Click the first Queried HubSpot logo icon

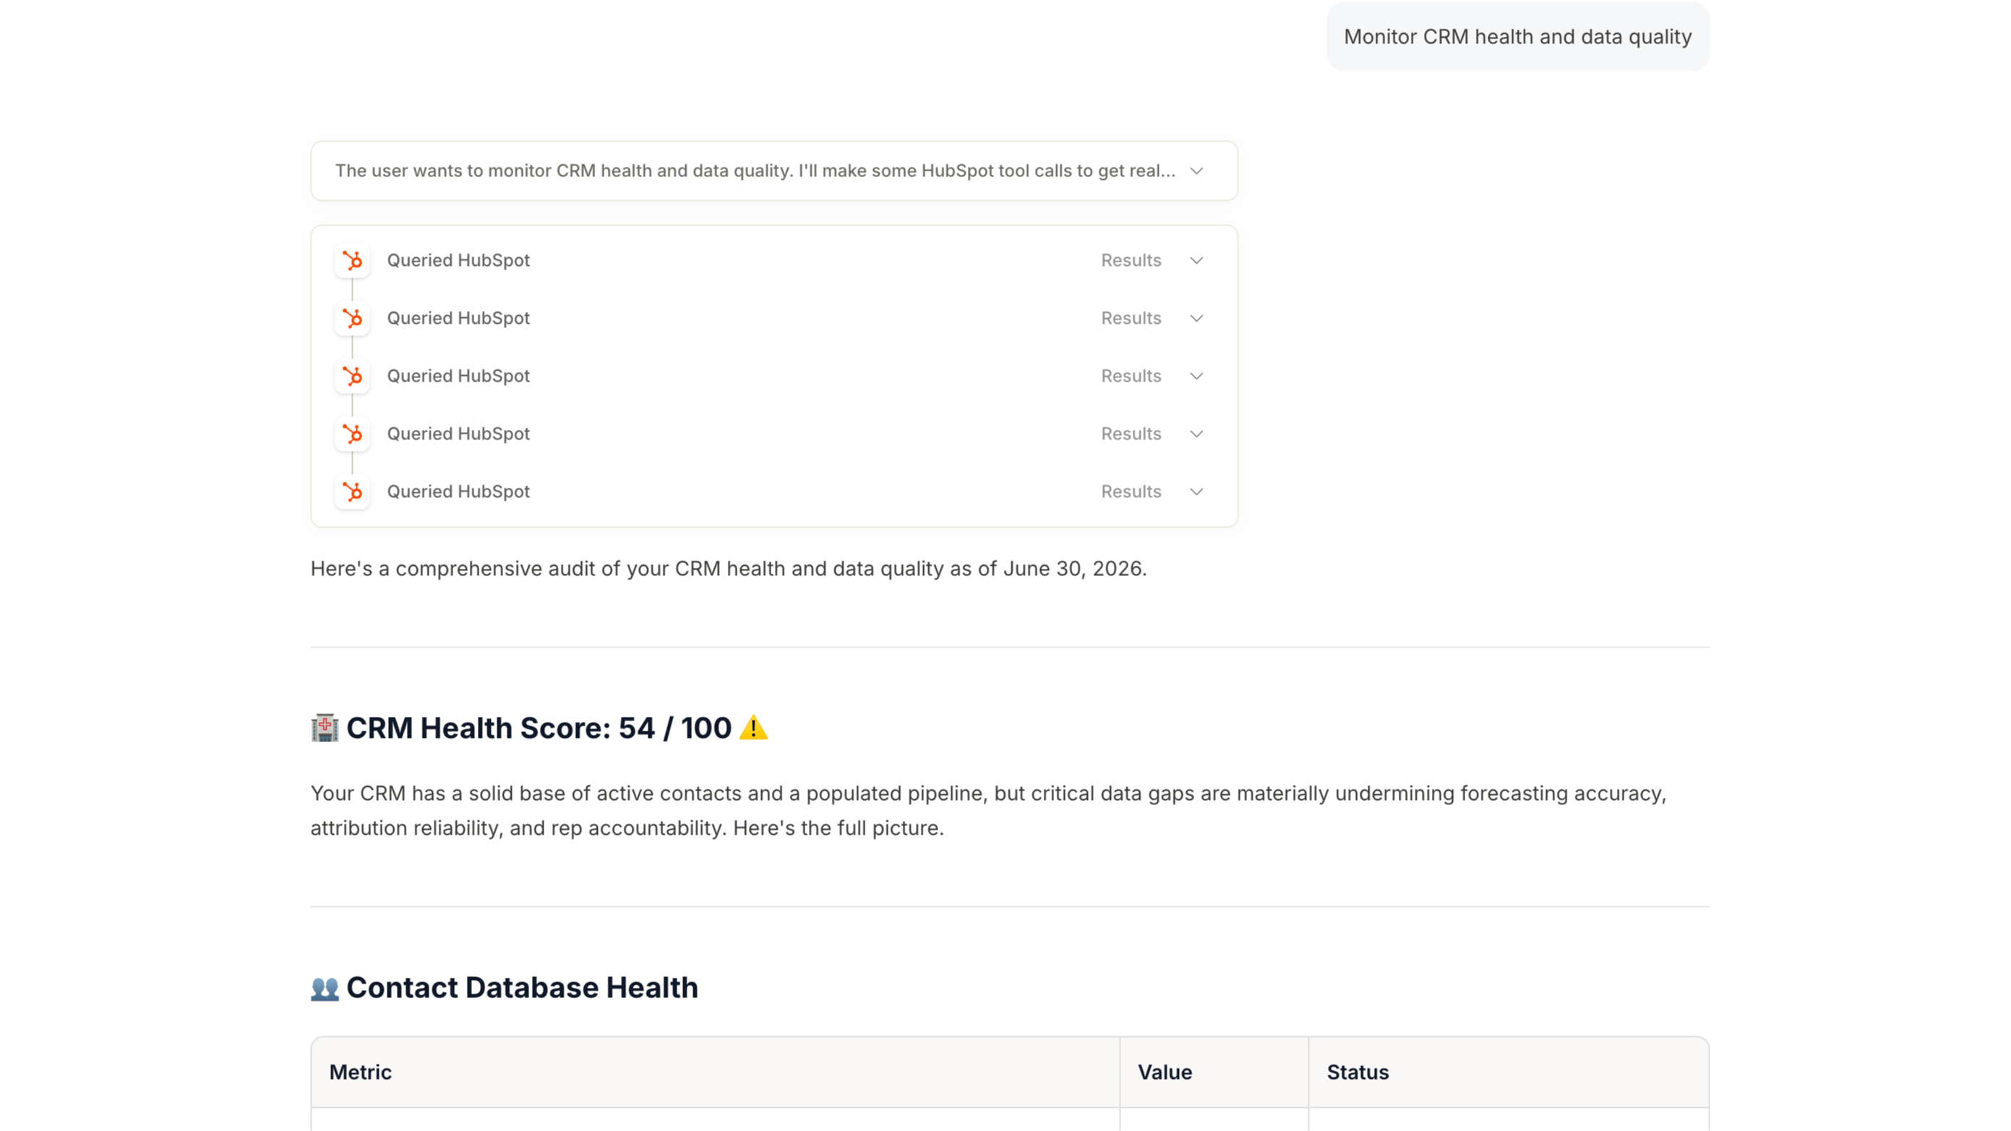(x=352, y=260)
